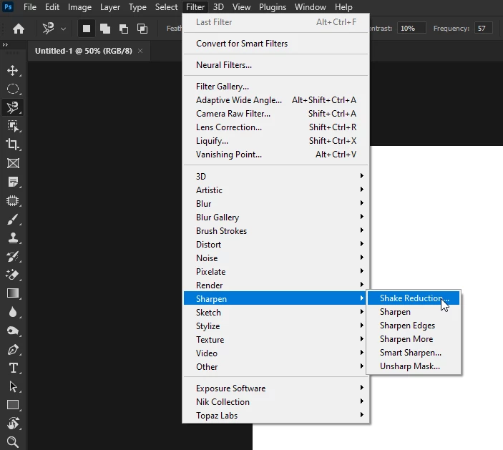The width and height of the screenshot is (503, 450).
Task: Select the Frame tool
Action: coord(13,163)
